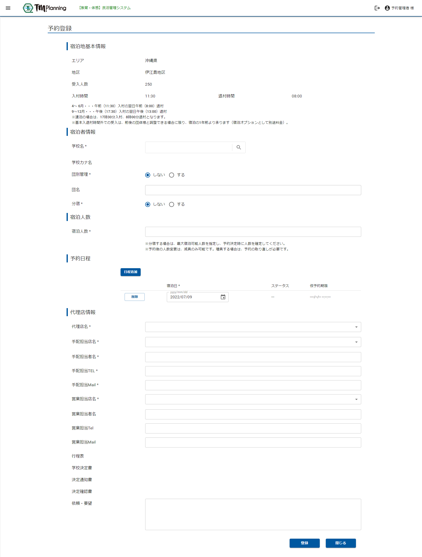The width and height of the screenshot is (422, 557).
Task: Select する for 団別管理
Action: (x=172, y=175)
